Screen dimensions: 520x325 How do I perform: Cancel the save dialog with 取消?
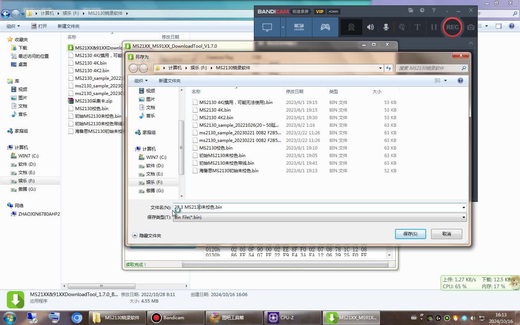[x=446, y=234]
